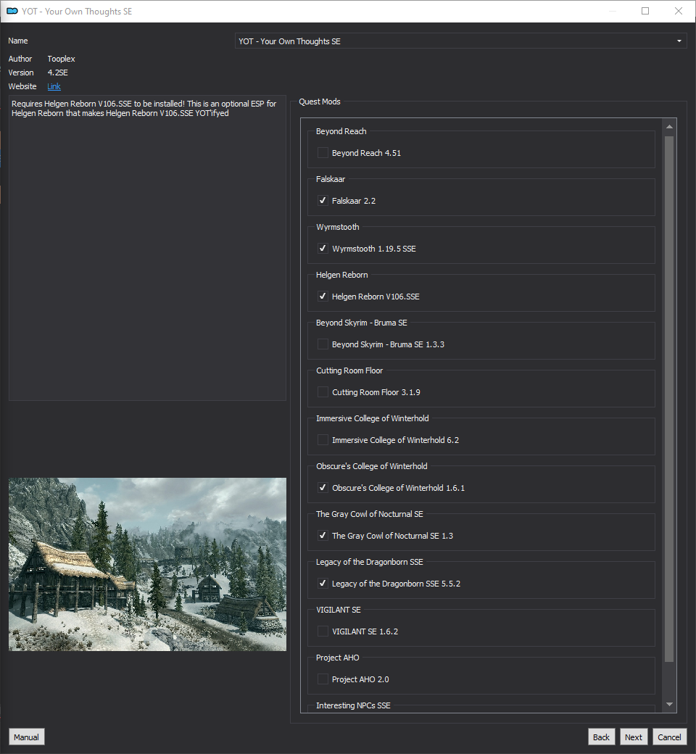Click the Project AHO group title
Image resolution: width=696 pixels, height=754 pixels.
338,658
